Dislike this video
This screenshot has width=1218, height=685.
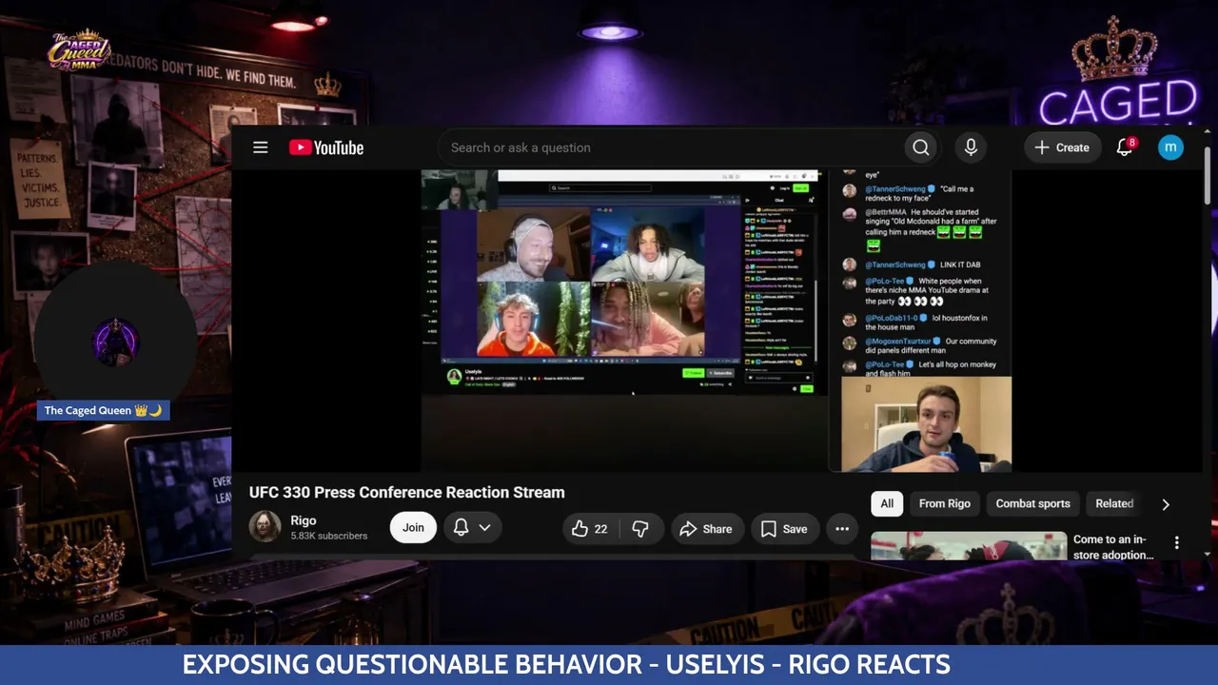(x=640, y=529)
